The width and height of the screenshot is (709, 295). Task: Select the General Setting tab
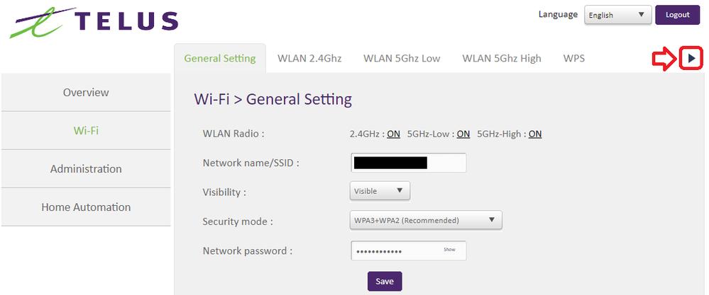tap(219, 59)
